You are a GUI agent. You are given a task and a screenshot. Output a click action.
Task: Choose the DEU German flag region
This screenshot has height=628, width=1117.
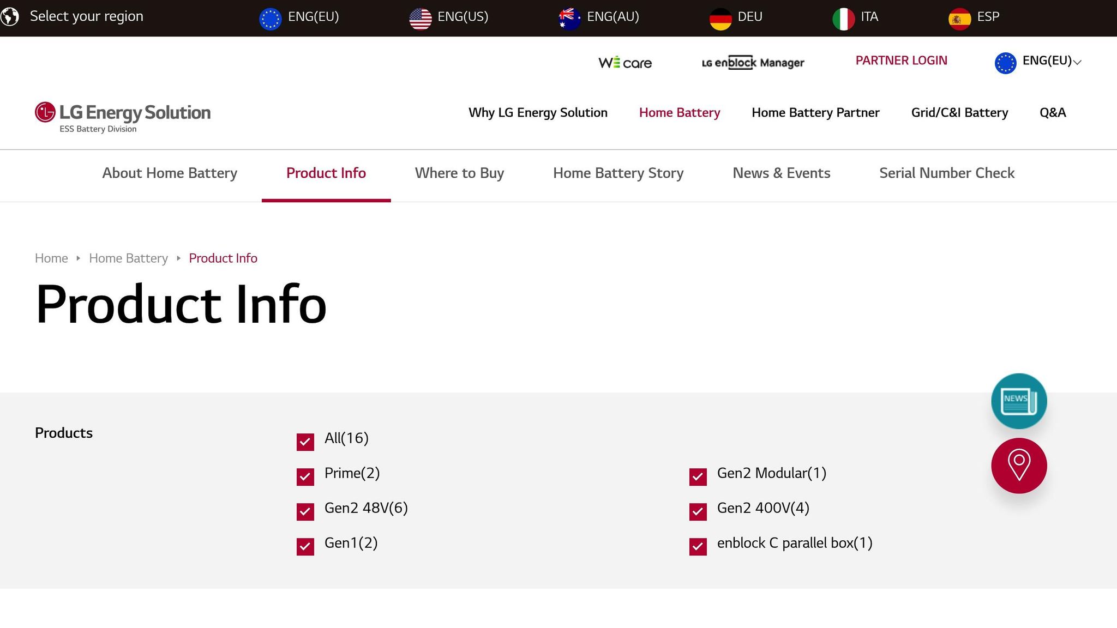tap(736, 17)
